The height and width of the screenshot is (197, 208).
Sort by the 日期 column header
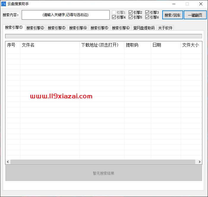point(166,45)
